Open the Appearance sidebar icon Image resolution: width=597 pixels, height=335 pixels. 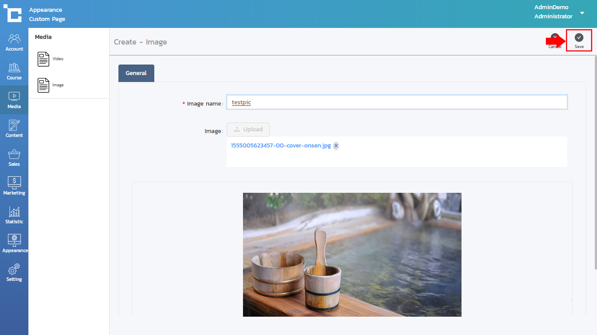pos(14,244)
